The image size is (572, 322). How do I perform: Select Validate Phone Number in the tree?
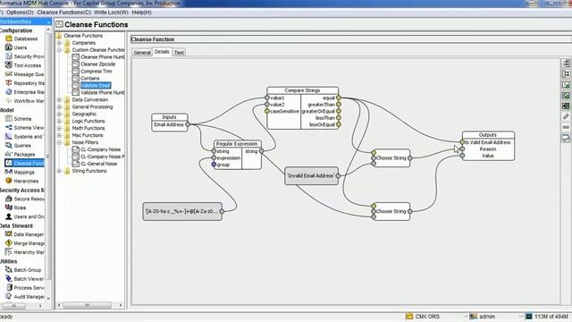click(x=102, y=92)
